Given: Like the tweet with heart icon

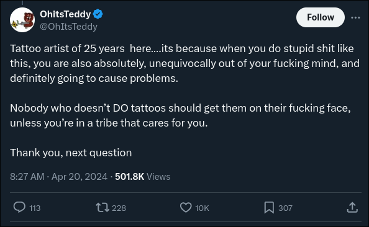Looking at the screenshot, I should [186, 208].
